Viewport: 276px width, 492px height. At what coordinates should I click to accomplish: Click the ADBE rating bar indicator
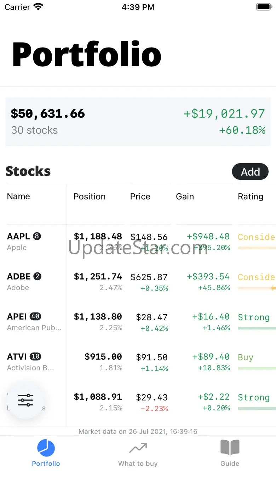(273, 288)
